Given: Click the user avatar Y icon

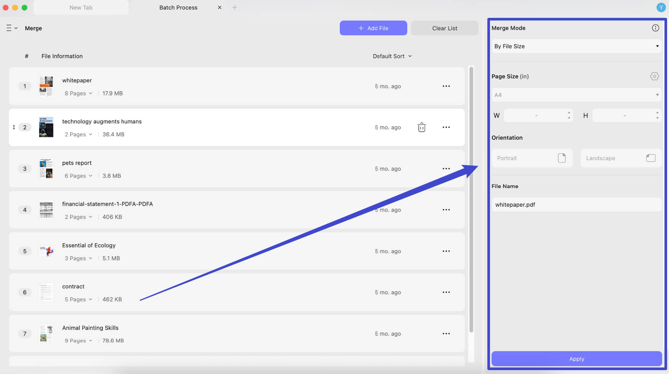Looking at the screenshot, I should (661, 7).
